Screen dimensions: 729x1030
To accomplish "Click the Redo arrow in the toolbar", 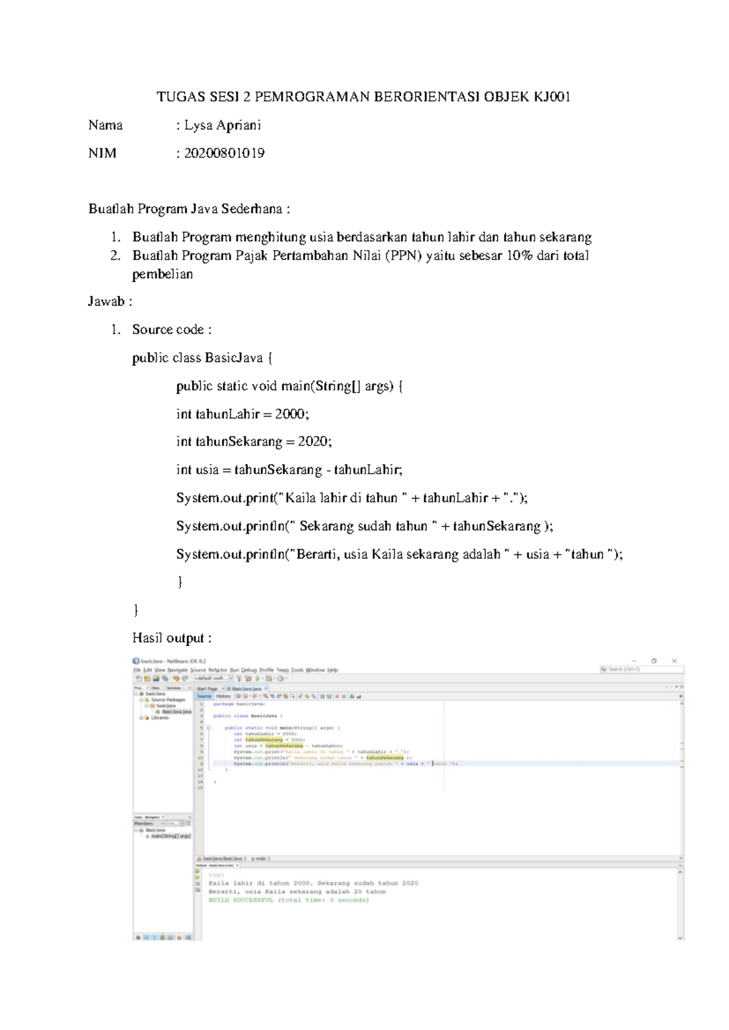I will (185, 678).
